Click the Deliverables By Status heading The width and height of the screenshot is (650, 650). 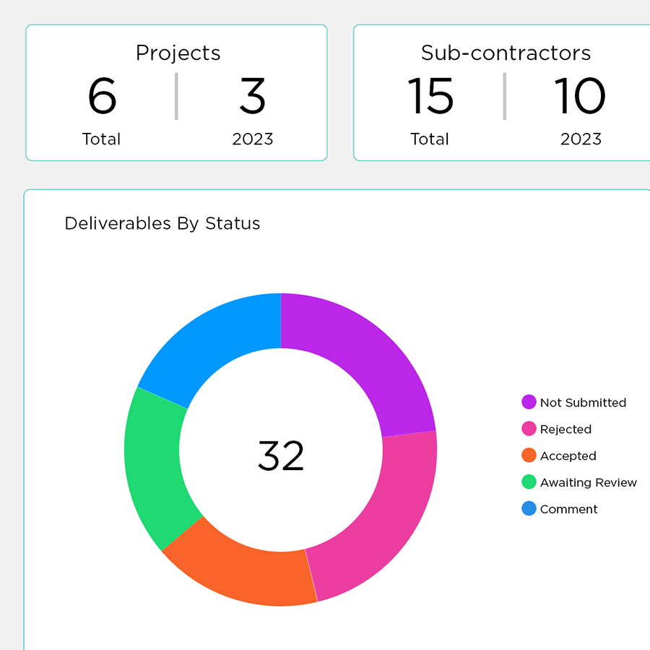coord(162,223)
